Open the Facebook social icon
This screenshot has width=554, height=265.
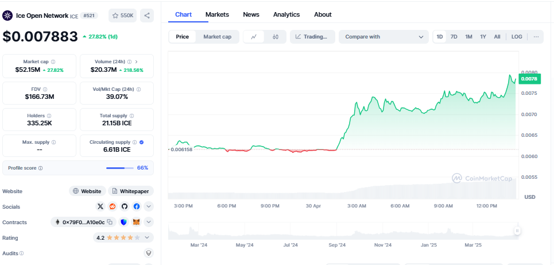click(x=137, y=206)
